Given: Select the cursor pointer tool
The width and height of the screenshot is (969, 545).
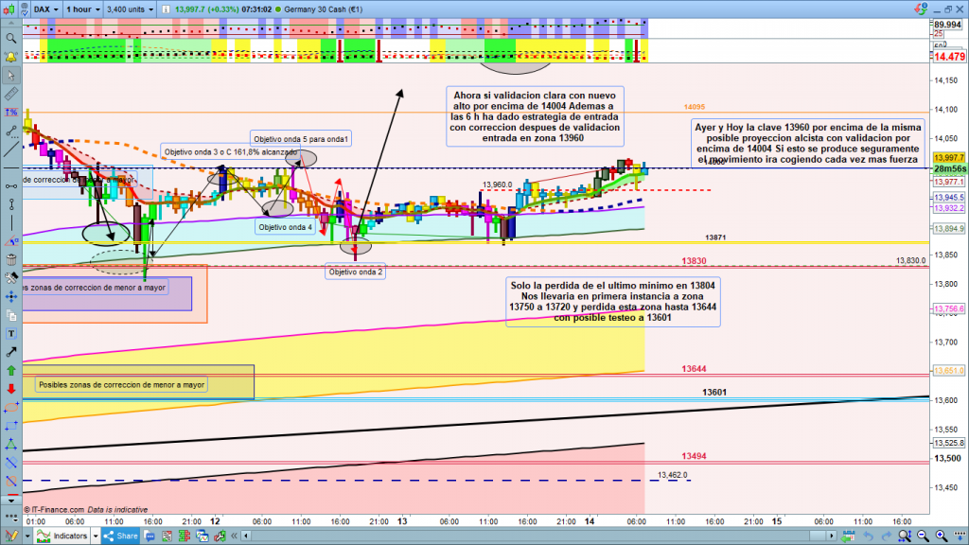Looking at the screenshot, I should [11, 76].
